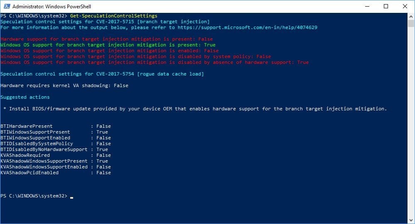
Task: Click the green 'mitigation is present: True' line
Action: pyautogui.click(x=108, y=45)
